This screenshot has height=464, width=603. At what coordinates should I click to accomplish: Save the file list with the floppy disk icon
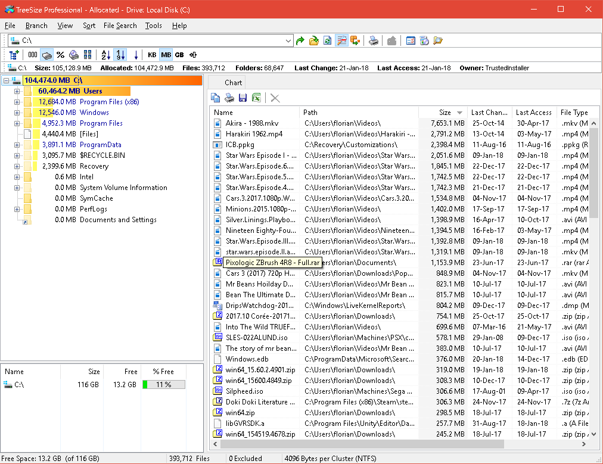click(243, 98)
